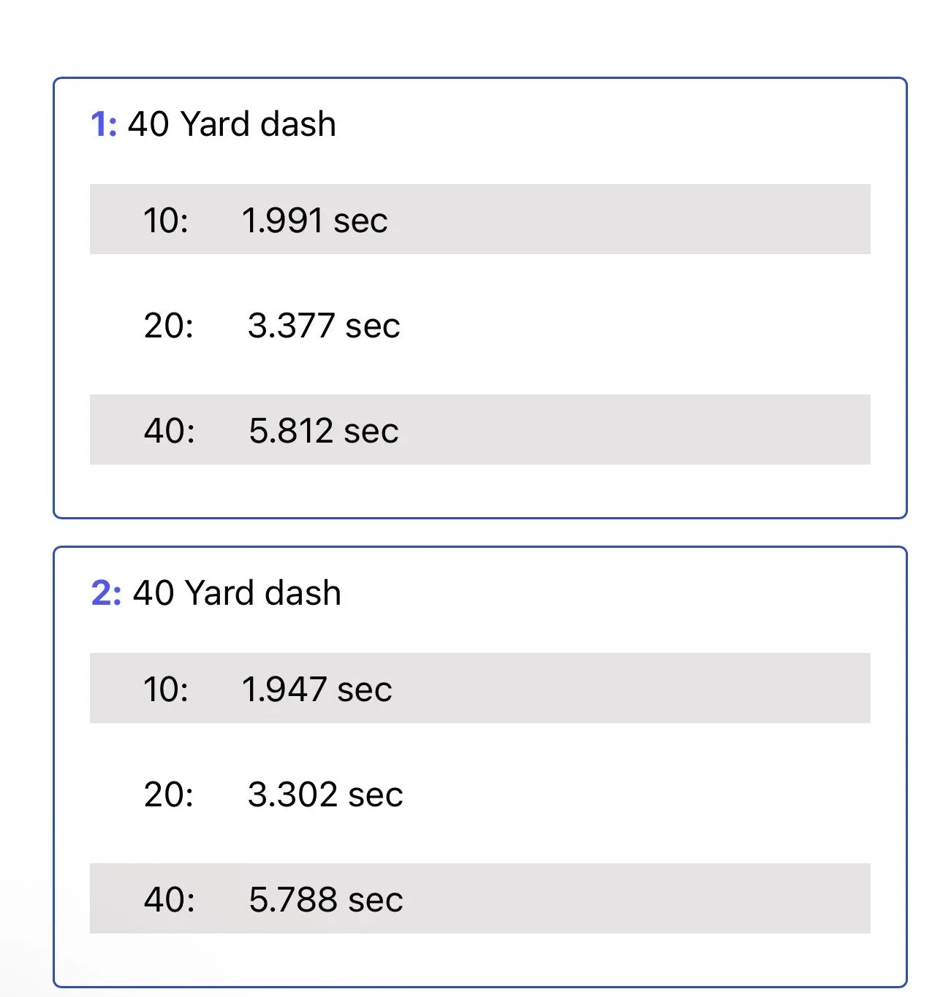Select the first 40 Yard dash heading

[x=232, y=124]
